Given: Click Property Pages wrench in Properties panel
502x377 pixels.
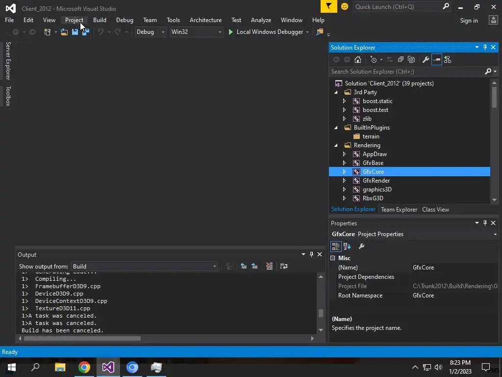Looking at the screenshot, I should click(361, 246).
